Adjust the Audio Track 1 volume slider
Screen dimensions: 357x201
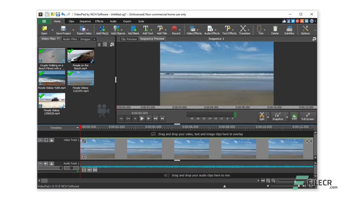click(60, 168)
